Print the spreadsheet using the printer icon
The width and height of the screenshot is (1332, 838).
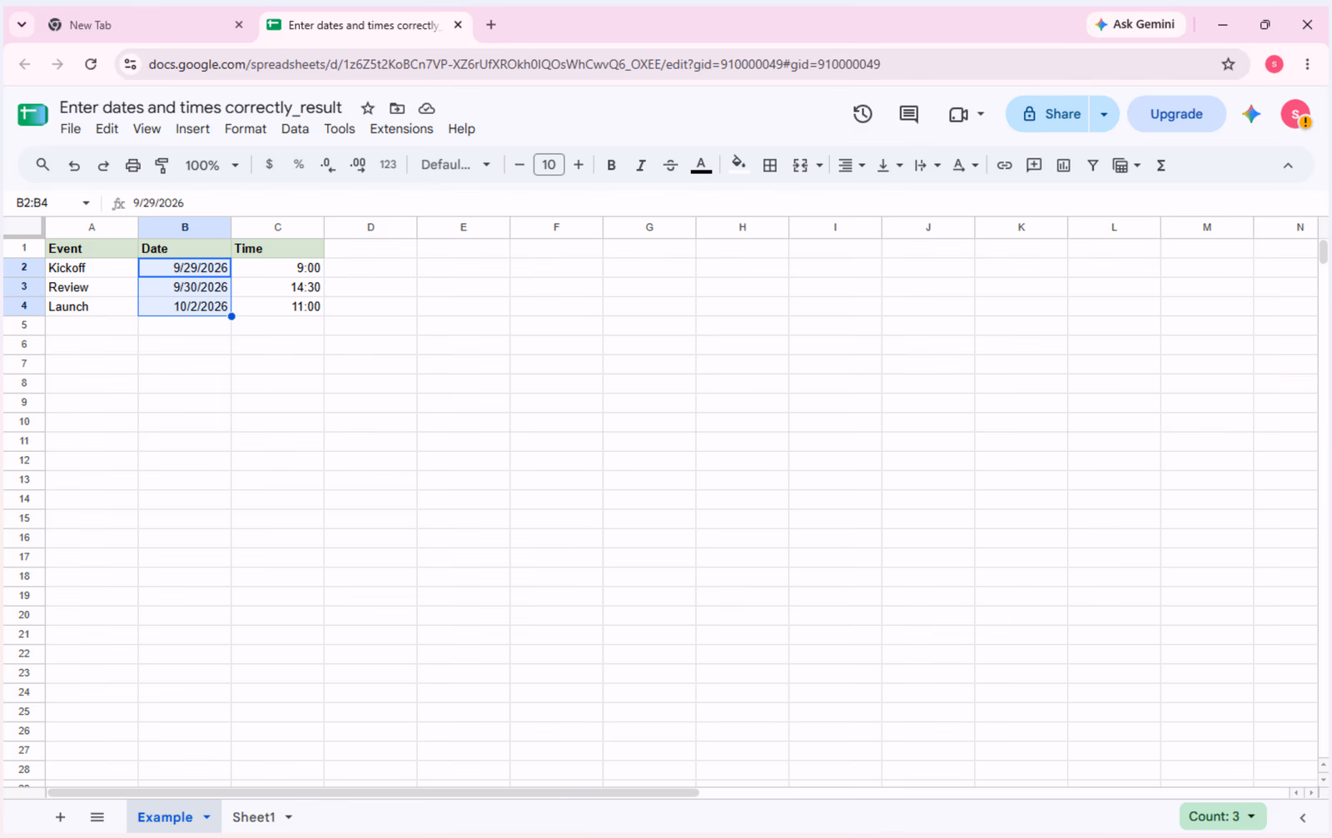[x=132, y=166]
